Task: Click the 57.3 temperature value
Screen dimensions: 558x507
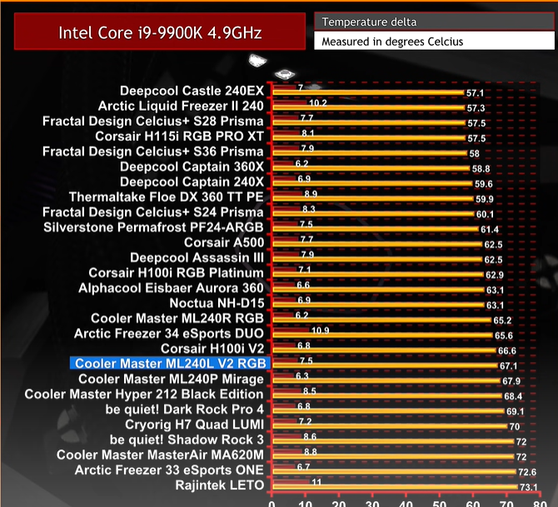Action: point(476,108)
